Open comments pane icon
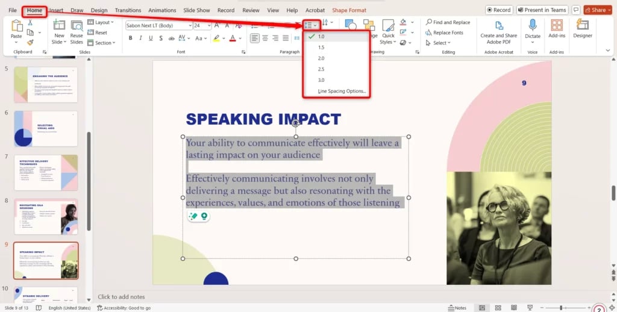This screenshot has height=312, width=617. pos(575,10)
